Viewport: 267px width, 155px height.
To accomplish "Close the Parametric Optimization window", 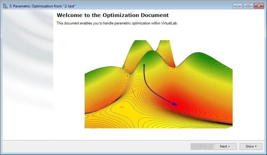I will pyautogui.click(x=259, y=6).
